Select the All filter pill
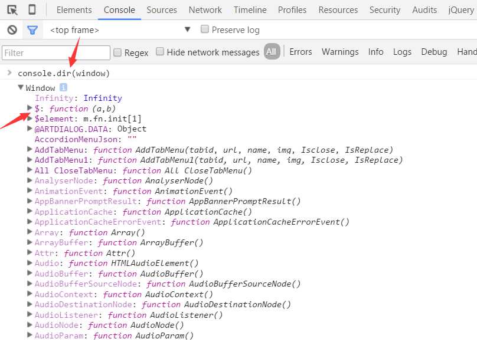Screen dimensions: 477x342 (x=272, y=51)
